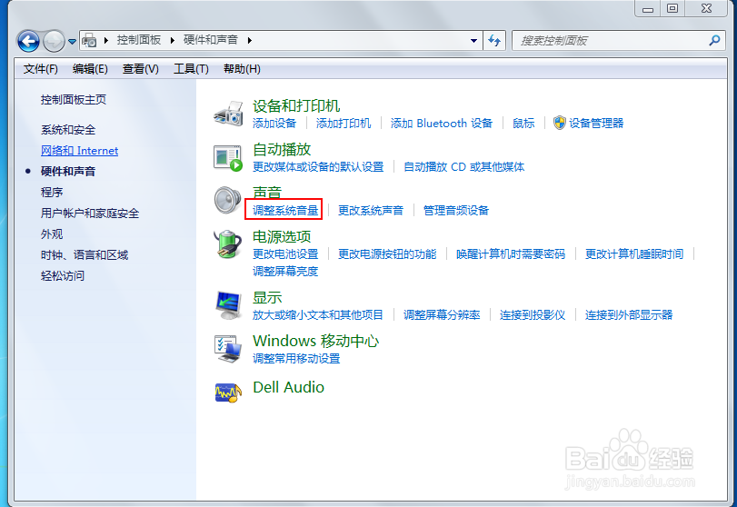This screenshot has height=507, width=737.
Task: Open the 工具(T) menu
Action: [x=191, y=69]
